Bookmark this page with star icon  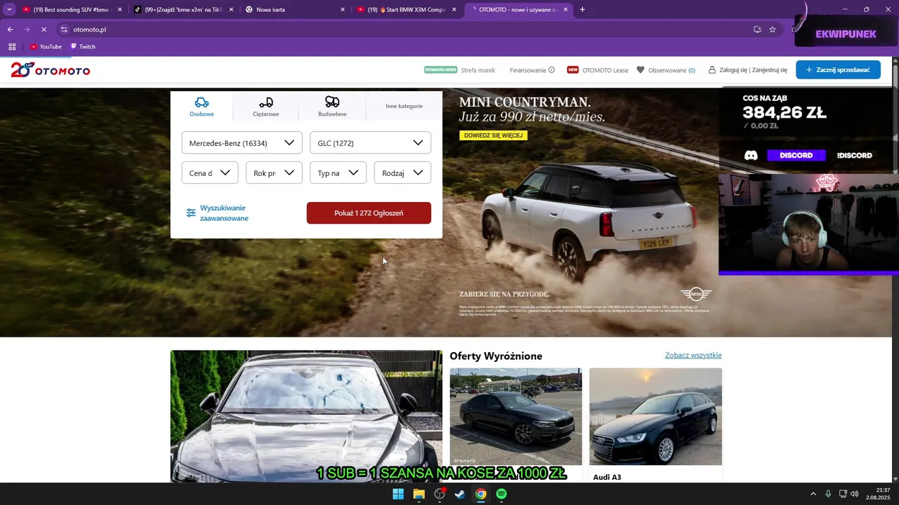[773, 29]
